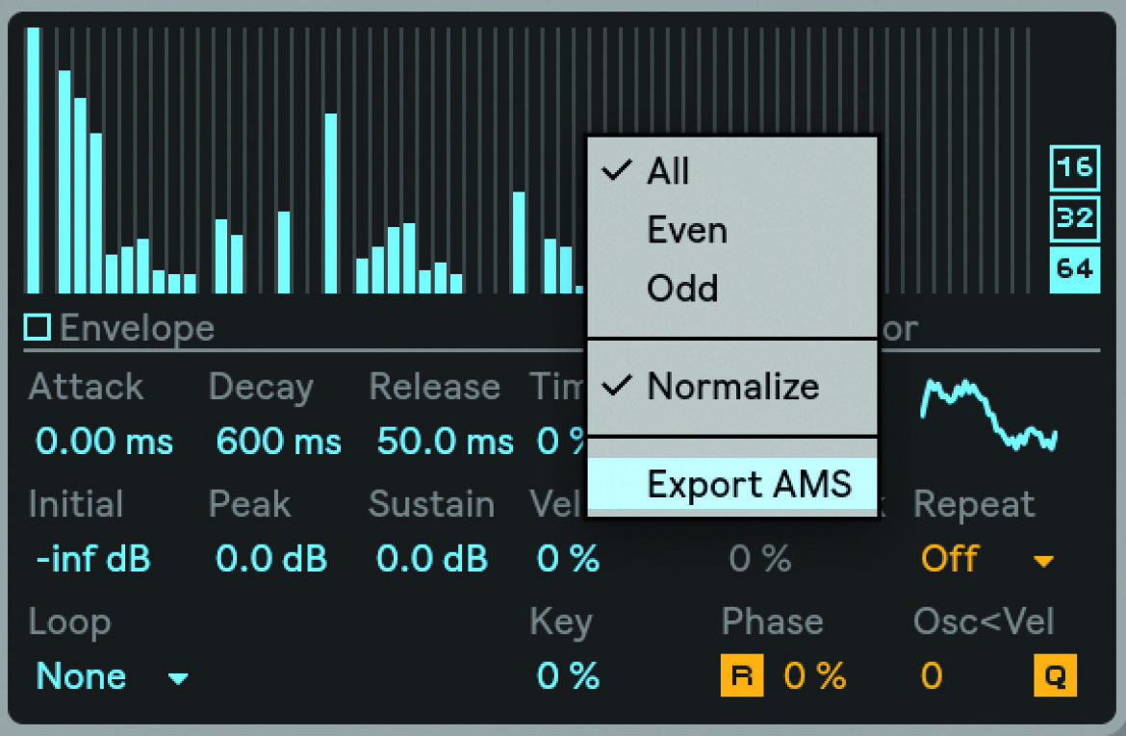Click the Attack value 0.00 ms
This screenshot has height=736, width=1126.
(104, 441)
